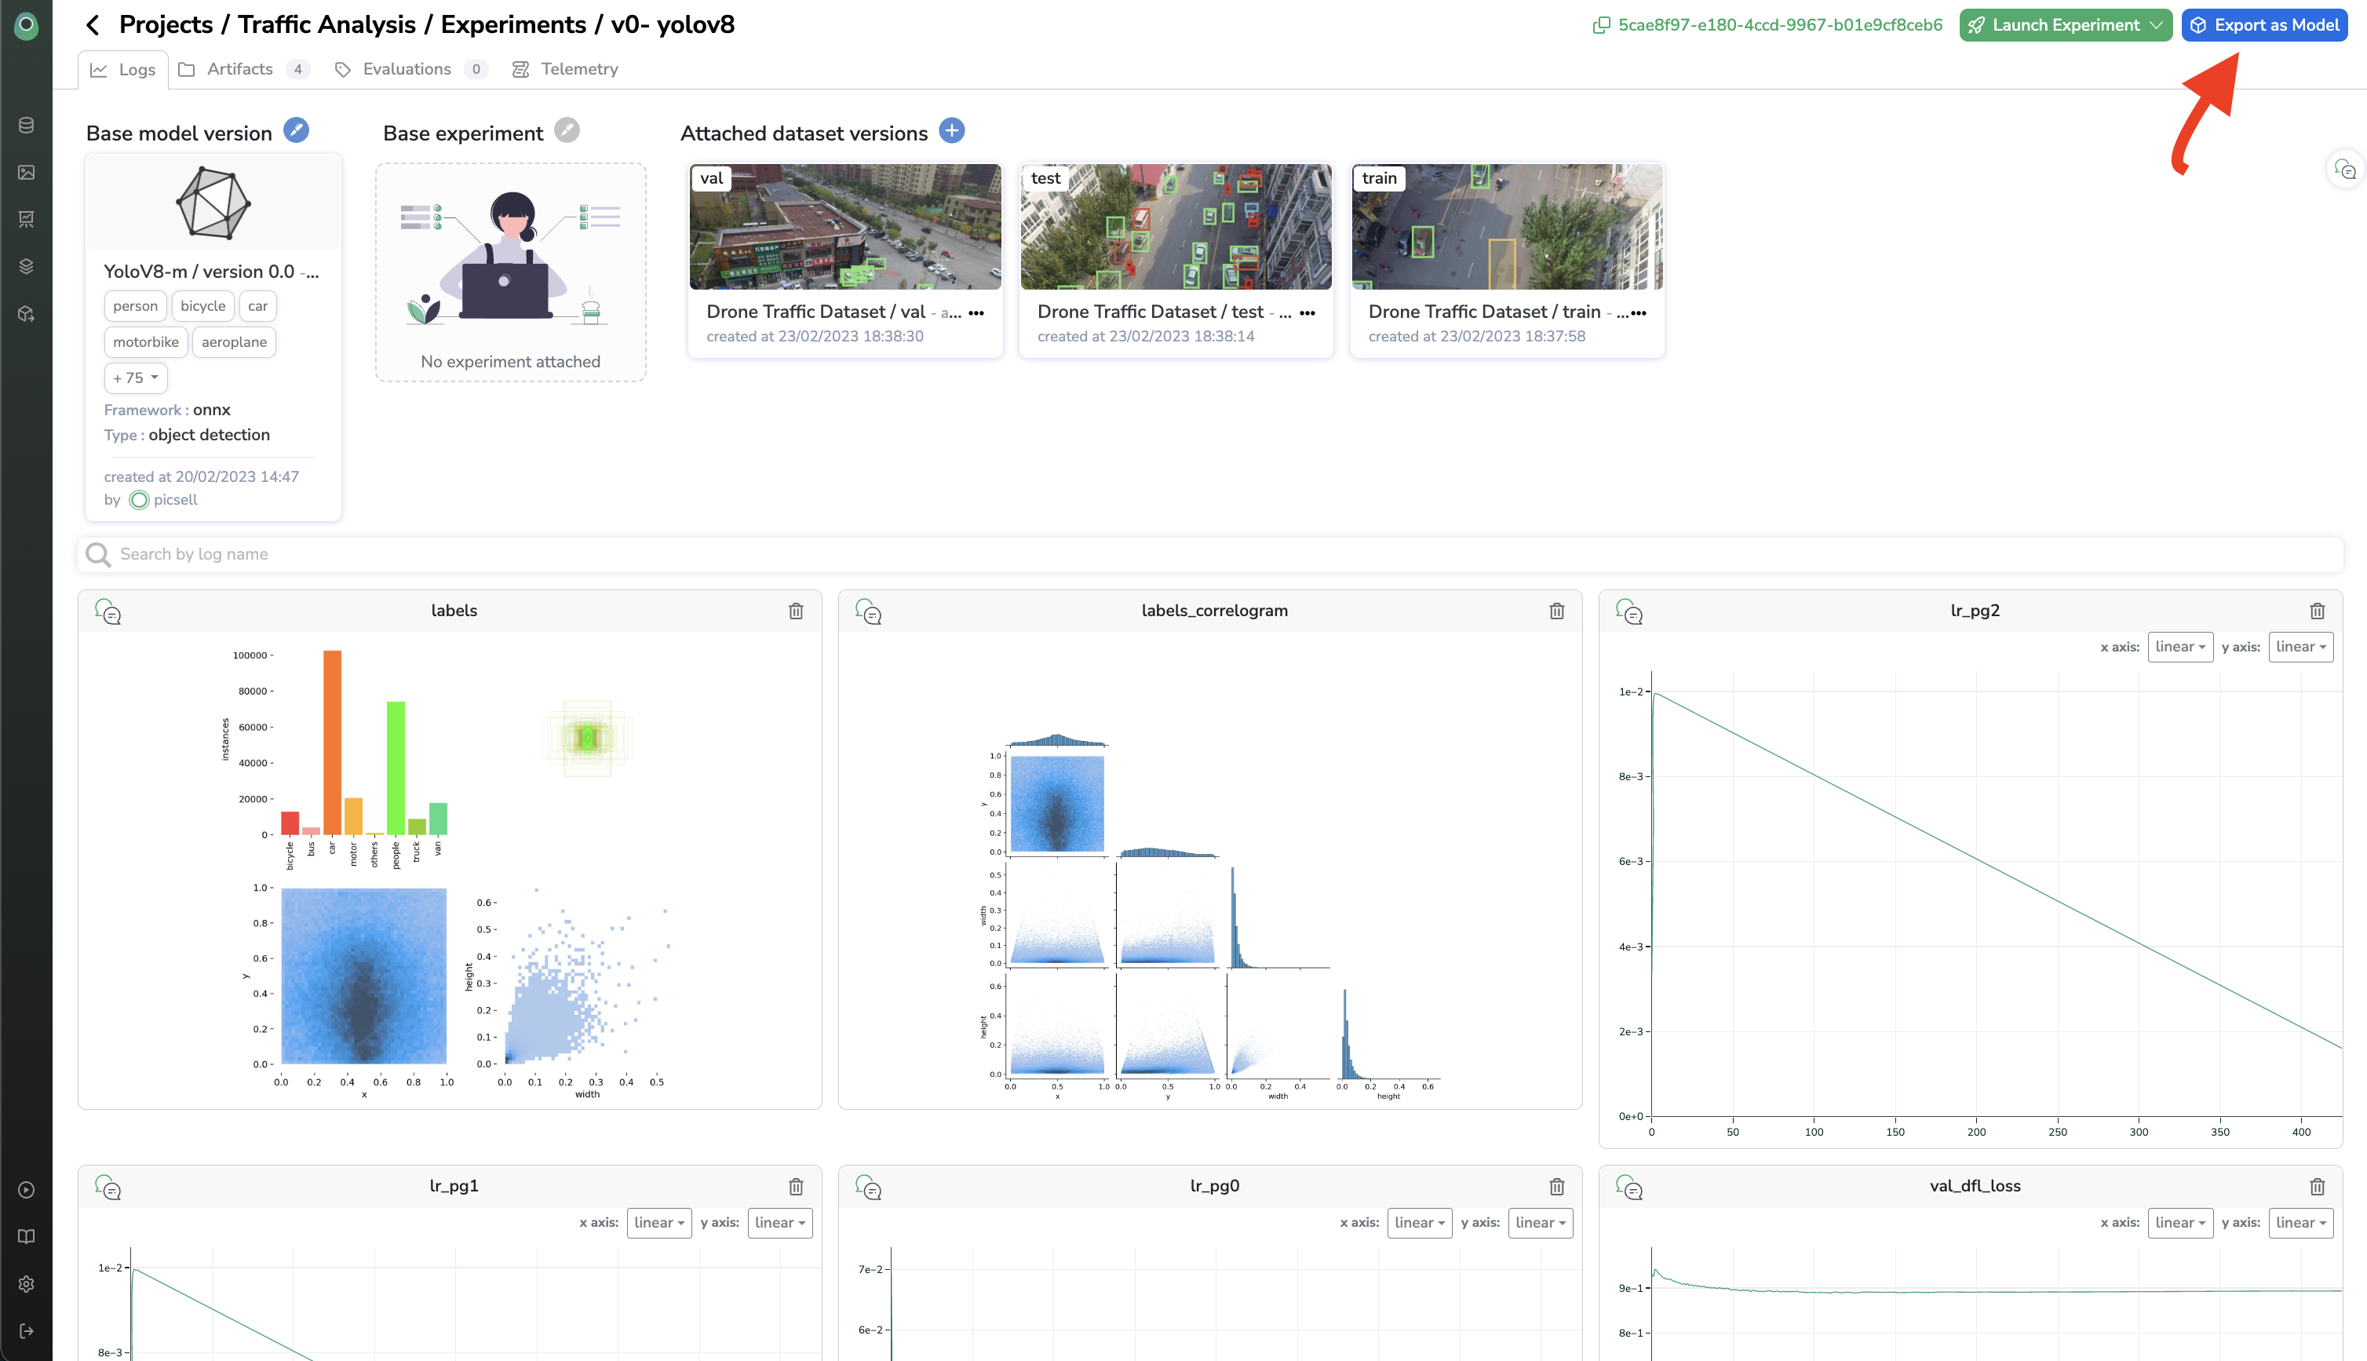This screenshot has width=2367, height=1361.
Task: Delete the labels log panel
Action: coord(795,611)
